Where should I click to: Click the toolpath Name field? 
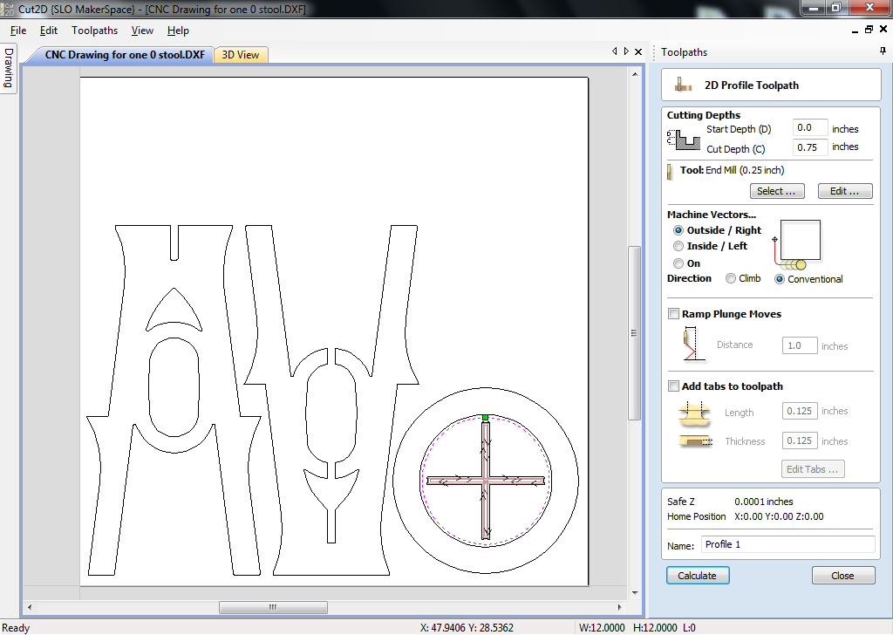coord(787,544)
